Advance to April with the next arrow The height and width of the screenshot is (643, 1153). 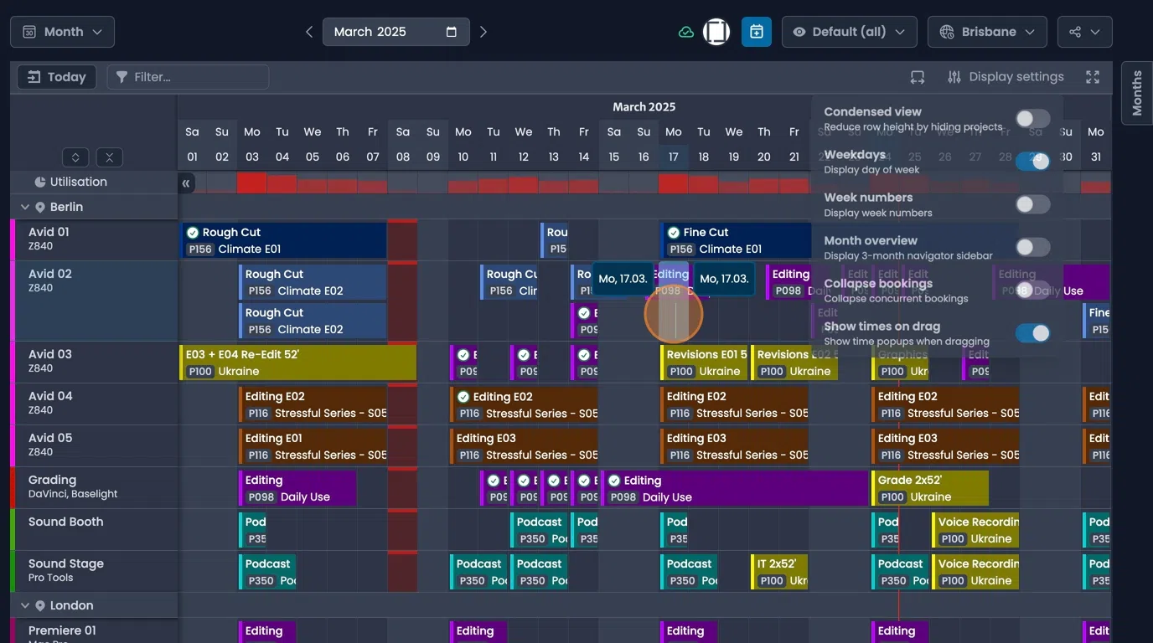pos(483,31)
